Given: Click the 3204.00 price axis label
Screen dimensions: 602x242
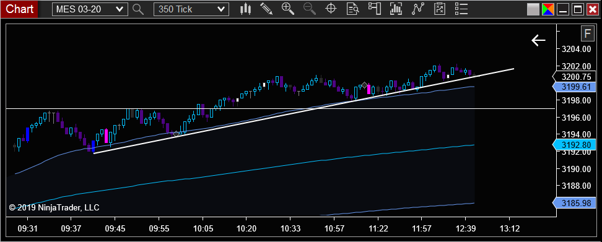Looking at the screenshot, I should pyautogui.click(x=576, y=49).
